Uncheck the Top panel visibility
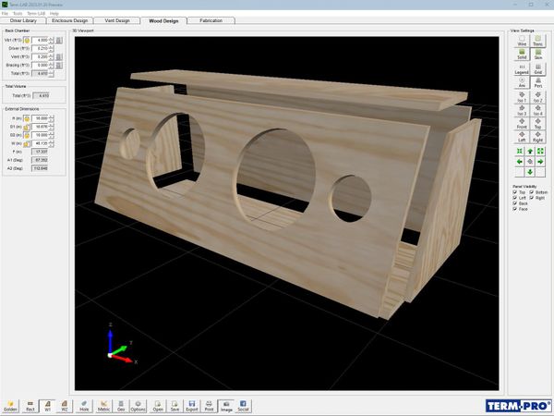554x416 pixels. pos(515,192)
